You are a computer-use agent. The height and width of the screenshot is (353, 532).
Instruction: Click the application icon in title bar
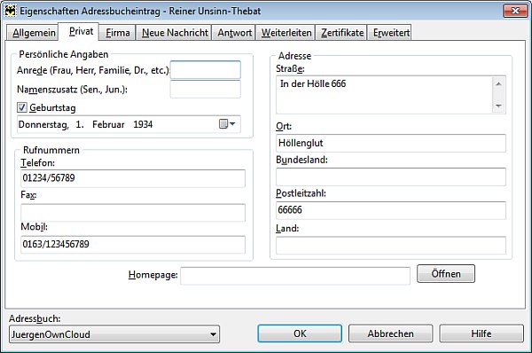pos(11,11)
